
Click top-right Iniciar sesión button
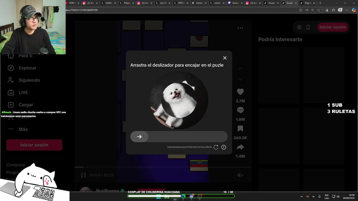click(333, 27)
